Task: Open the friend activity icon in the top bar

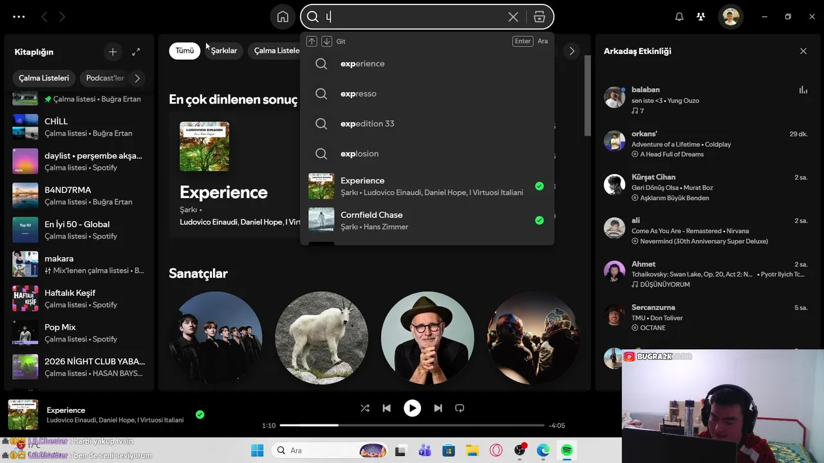Action: click(701, 17)
